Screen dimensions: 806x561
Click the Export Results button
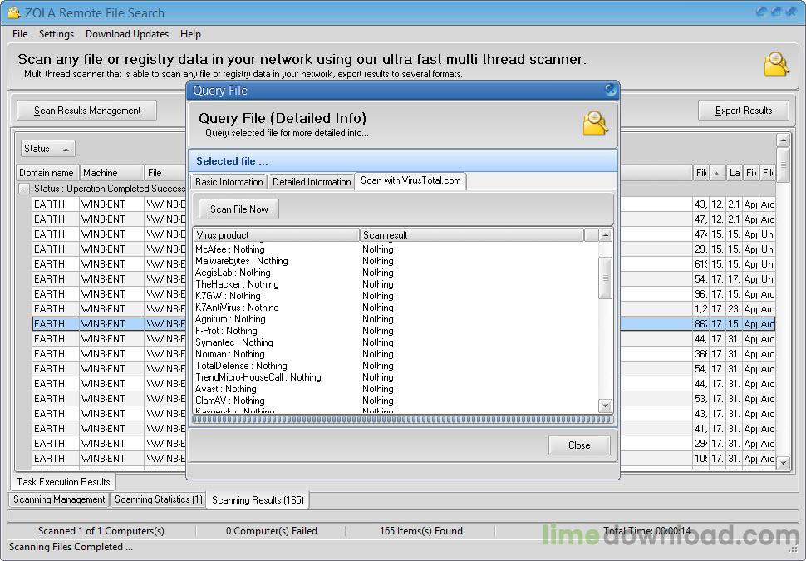point(744,110)
